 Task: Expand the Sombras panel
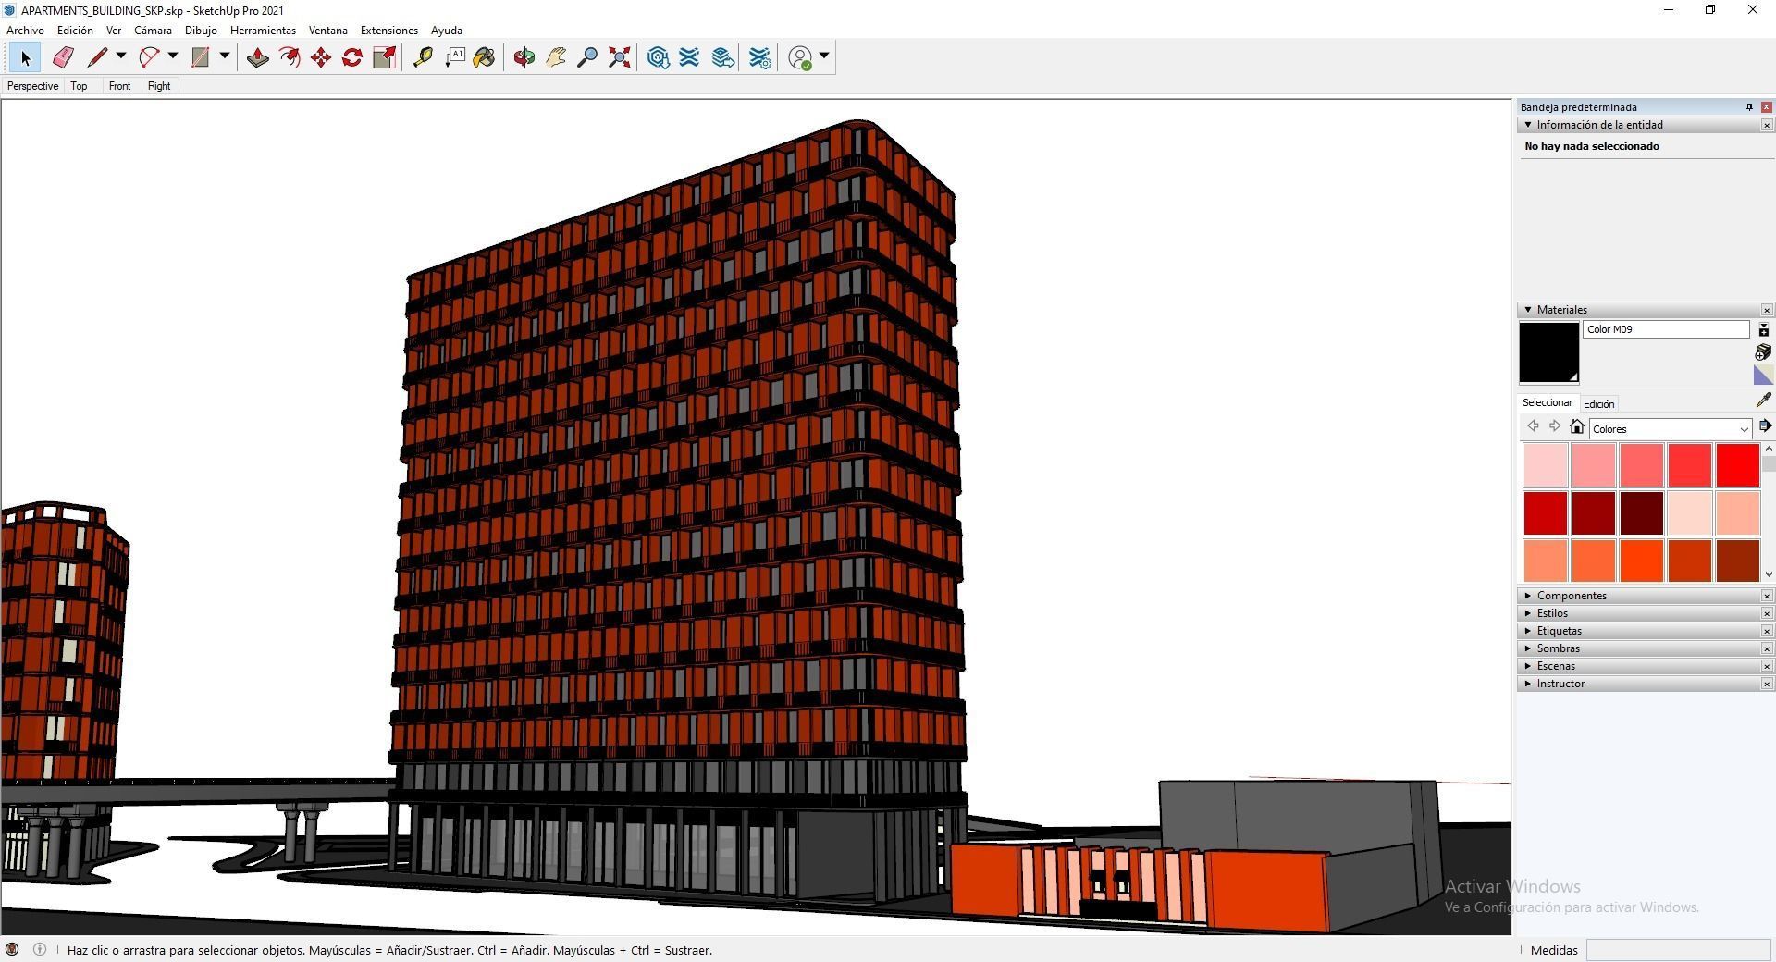(x=1528, y=648)
